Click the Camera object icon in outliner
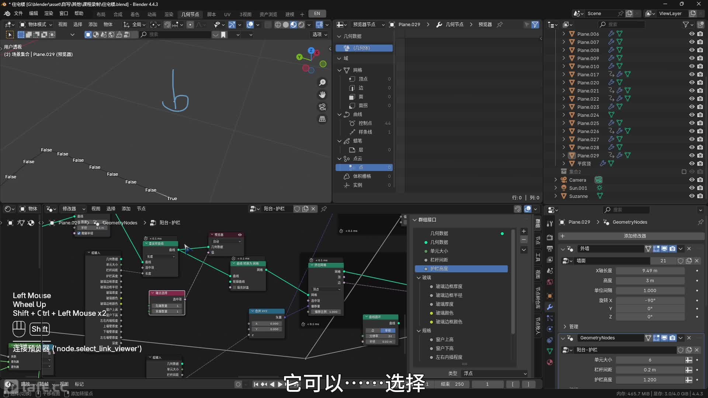708x398 pixels. click(x=564, y=180)
